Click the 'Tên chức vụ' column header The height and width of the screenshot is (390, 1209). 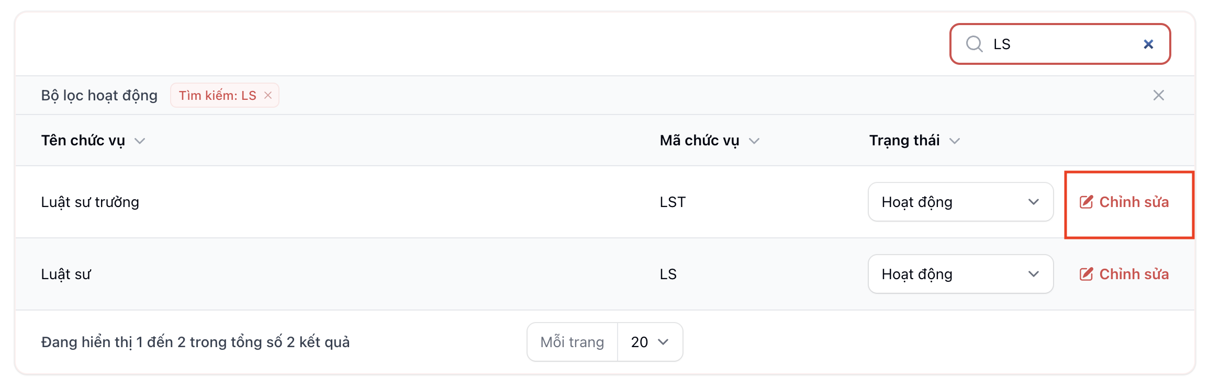(83, 141)
